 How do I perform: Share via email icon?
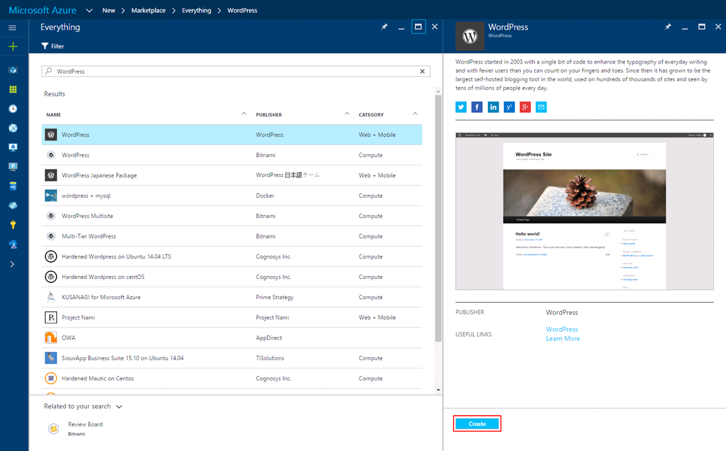[542, 108]
